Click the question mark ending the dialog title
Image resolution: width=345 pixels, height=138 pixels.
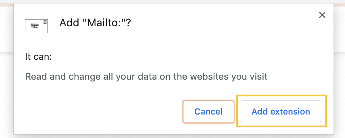point(129,22)
